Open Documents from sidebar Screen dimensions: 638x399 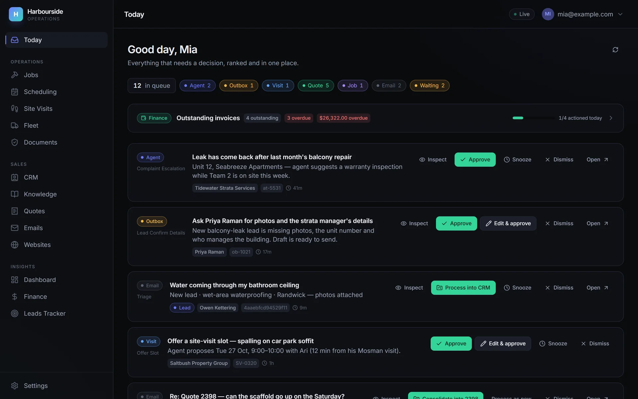[x=56, y=142]
